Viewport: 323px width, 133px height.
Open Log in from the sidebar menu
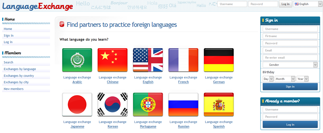8,42
